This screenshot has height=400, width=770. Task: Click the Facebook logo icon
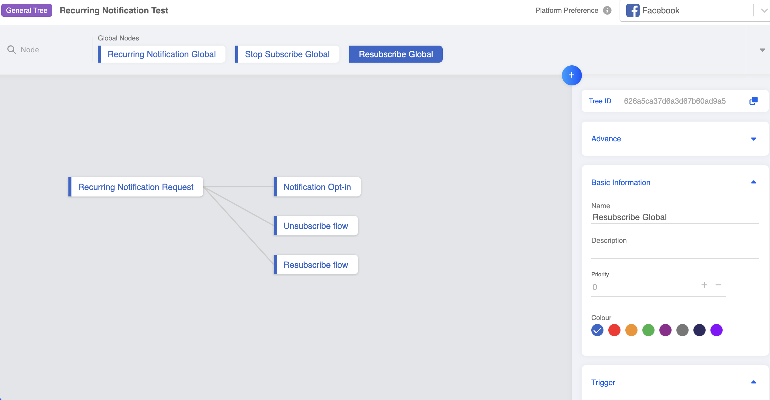(x=633, y=10)
